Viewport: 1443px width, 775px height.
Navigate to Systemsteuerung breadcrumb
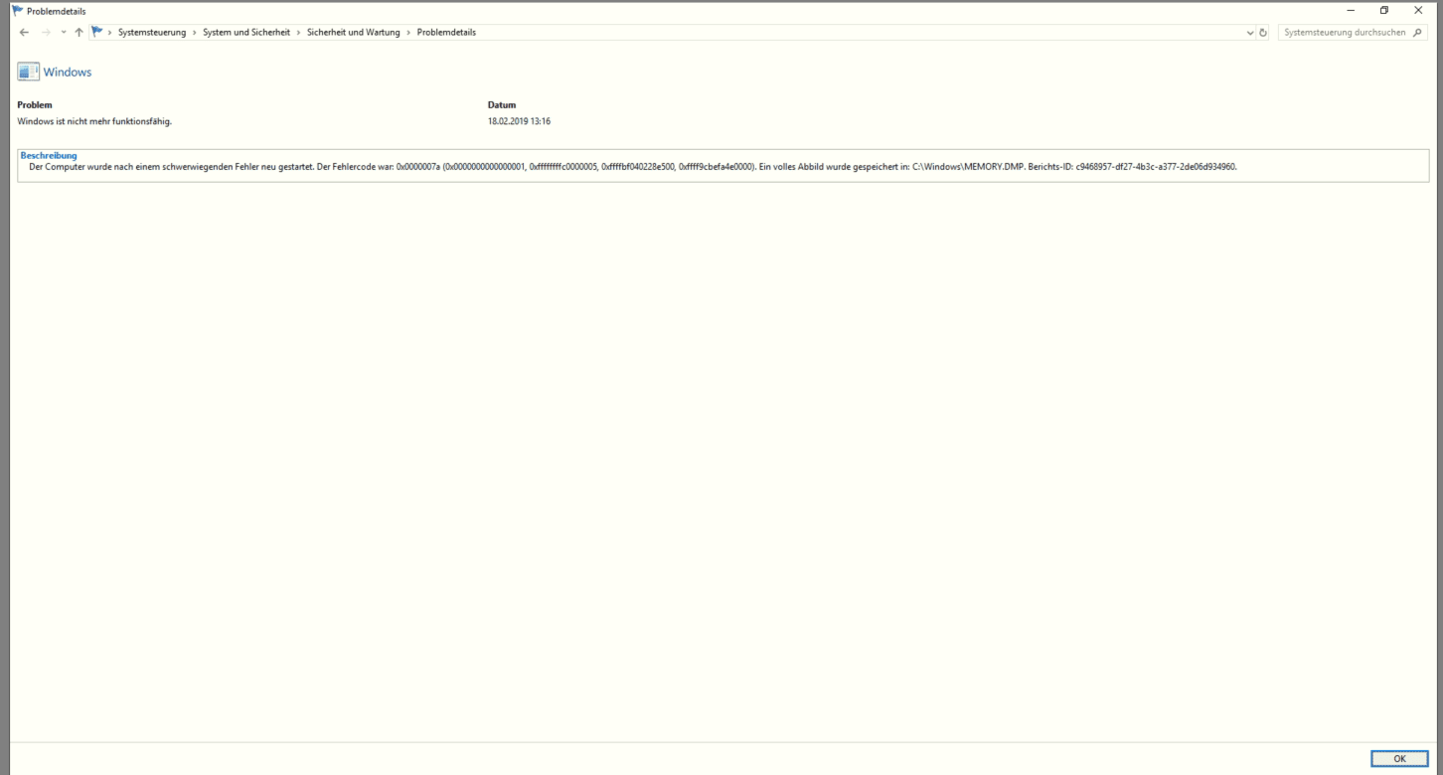[x=152, y=33]
